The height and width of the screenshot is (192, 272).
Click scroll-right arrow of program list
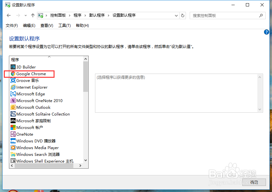point(80,165)
